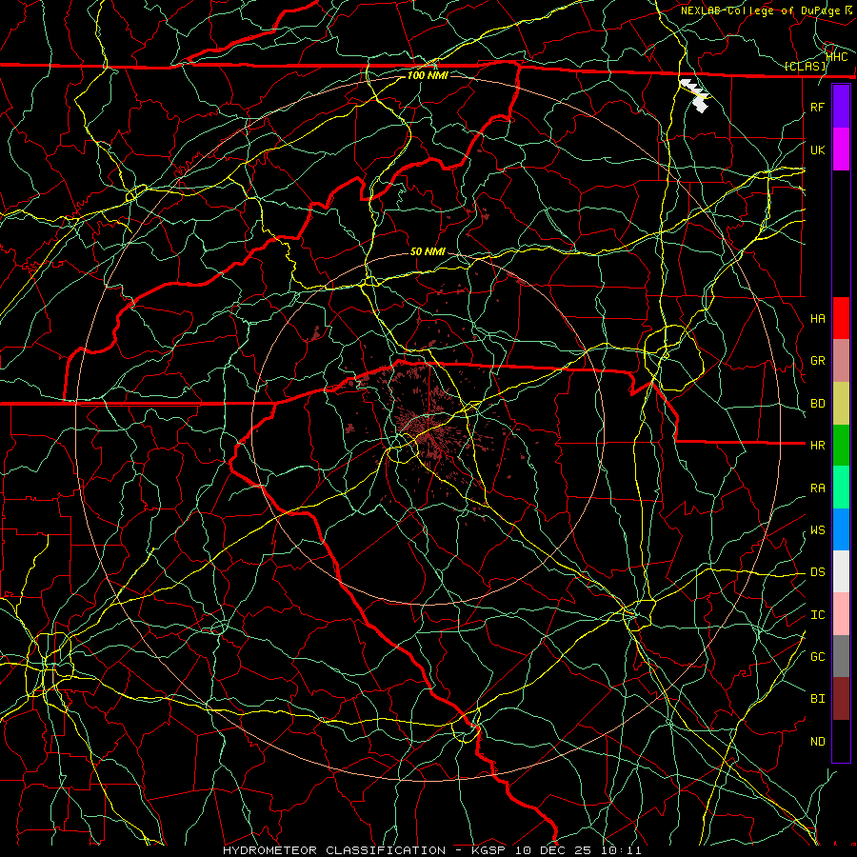857x857 pixels.
Task: Click the WS blue legend swatch
Action: (841, 529)
